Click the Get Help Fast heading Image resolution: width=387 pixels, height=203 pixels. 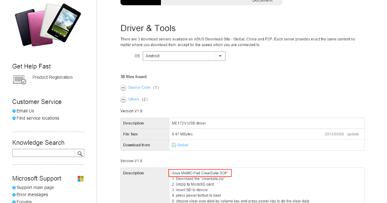coord(32,66)
